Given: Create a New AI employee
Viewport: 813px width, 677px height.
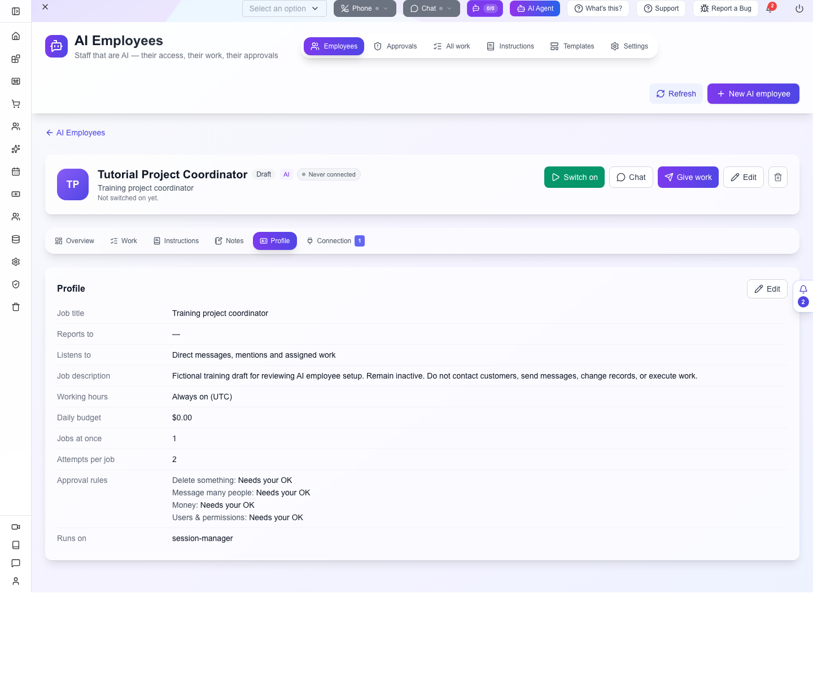Looking at the screenshot, I should (753, 94).
